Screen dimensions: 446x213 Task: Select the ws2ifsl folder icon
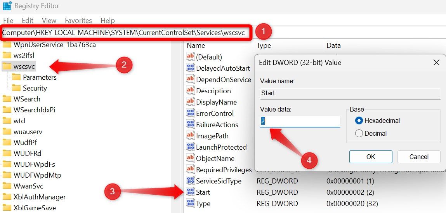(7, 56)
